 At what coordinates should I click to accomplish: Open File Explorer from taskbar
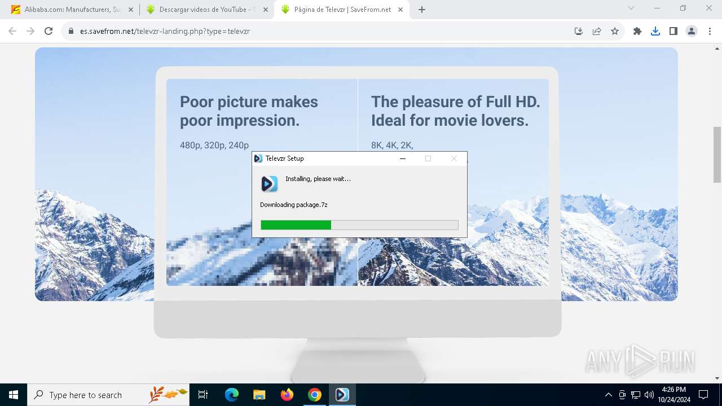(x=259, y=395)
